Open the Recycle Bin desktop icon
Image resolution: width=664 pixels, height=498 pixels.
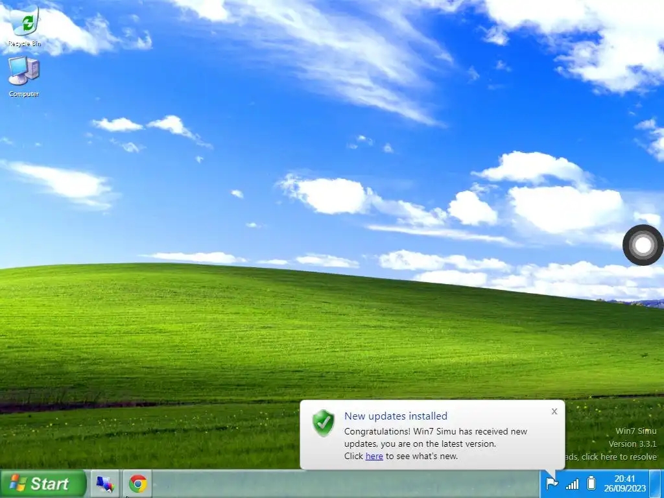coord(24,25)
